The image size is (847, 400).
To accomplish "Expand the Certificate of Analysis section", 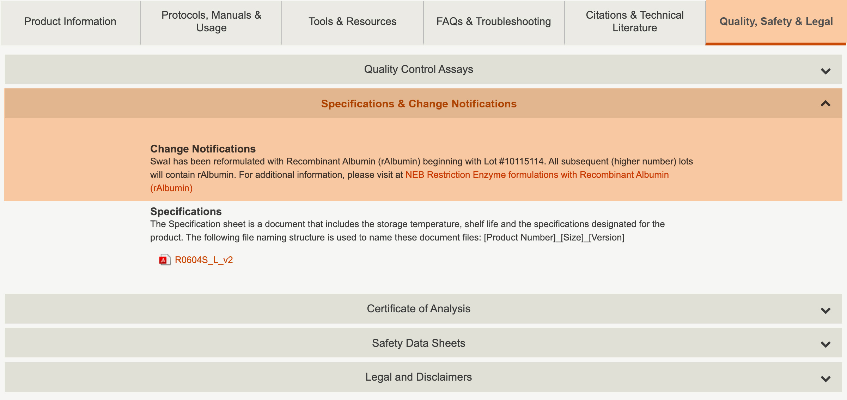I will [x=418, y=309].
